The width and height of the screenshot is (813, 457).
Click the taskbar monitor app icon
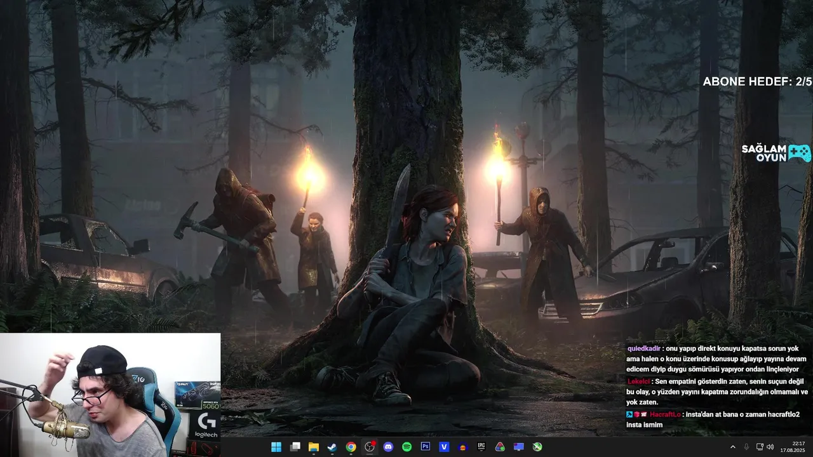[x=519, y=447]
